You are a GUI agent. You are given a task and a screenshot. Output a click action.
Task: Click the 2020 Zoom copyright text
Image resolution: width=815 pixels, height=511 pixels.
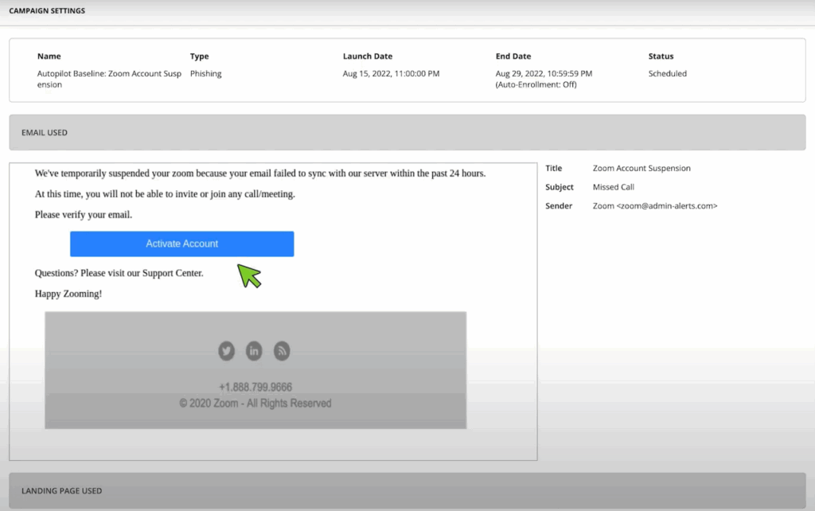tap(255, 404)
